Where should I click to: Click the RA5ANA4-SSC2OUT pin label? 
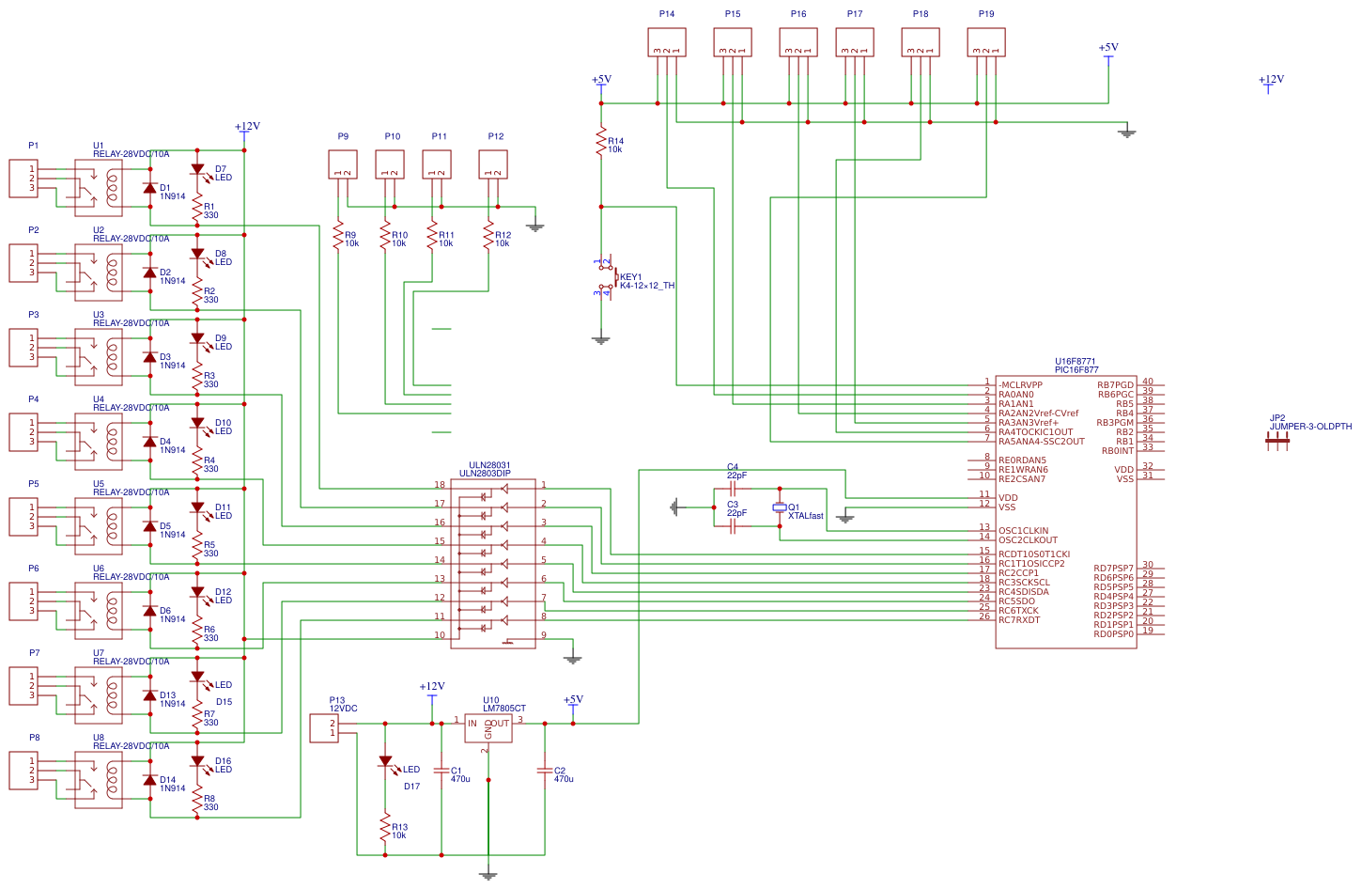pos(1042,442)
